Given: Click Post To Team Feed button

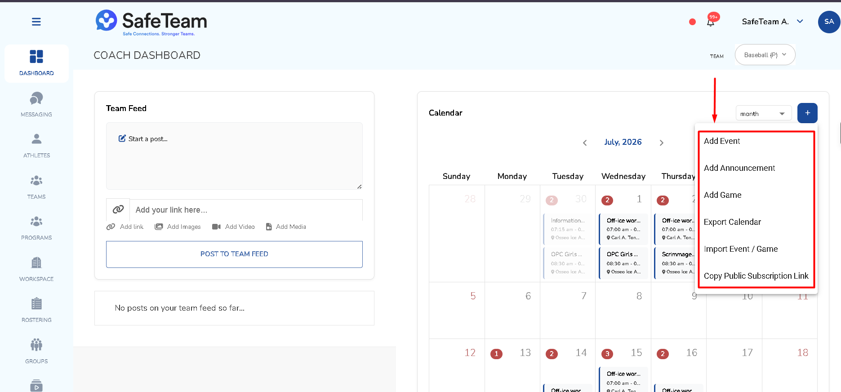Looking at the screenshot, I should point(234,254).
